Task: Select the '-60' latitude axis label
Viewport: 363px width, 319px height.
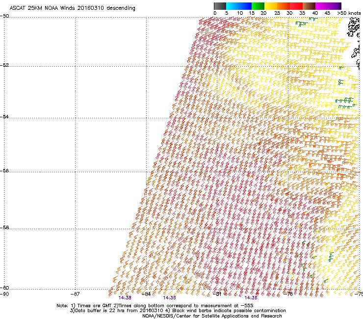Action: [4, 288]
